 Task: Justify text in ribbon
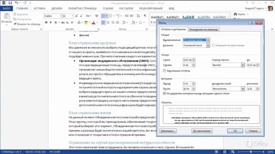coord(117,23)
